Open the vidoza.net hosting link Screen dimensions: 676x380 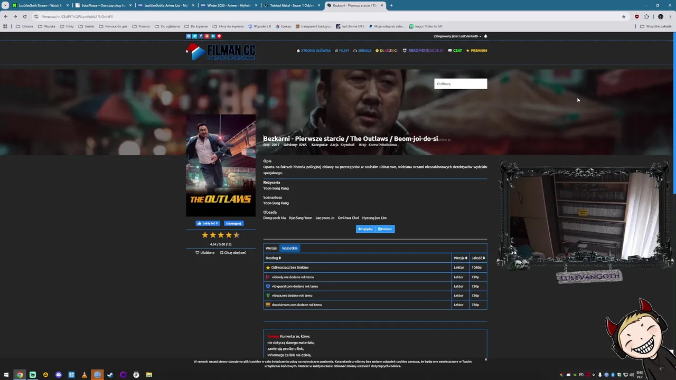click(x=292, y=296)
